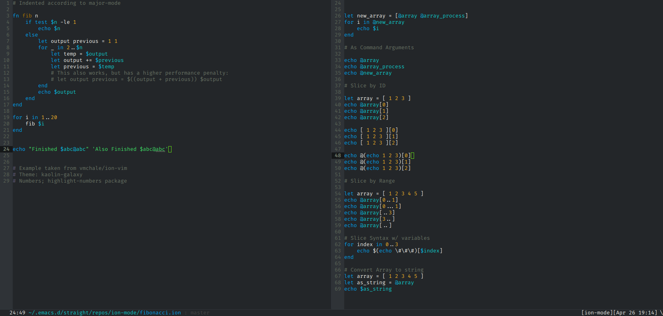Click comment 'Theme: kaolin-galaxy'
The height and width of the screenshot is (316, 663).
coord(48,175)
